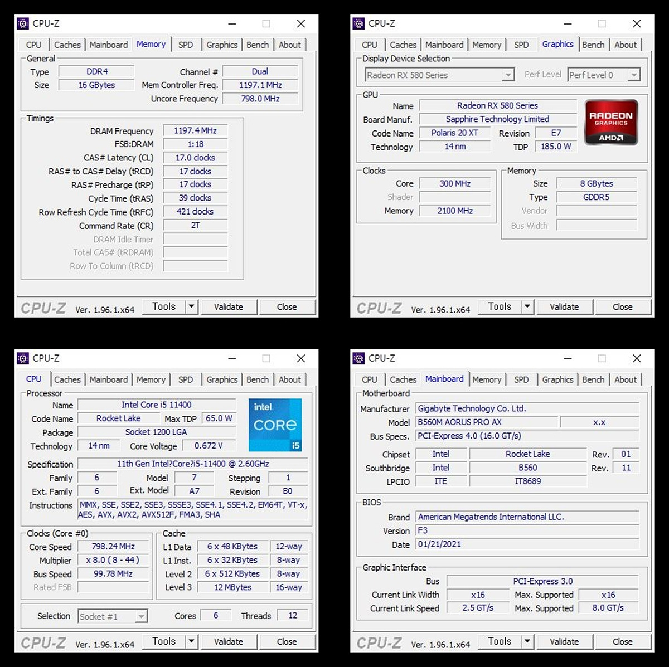Click Validate in the Mainboard window
This screenshot has height=667, width=669.
(564, 641)
